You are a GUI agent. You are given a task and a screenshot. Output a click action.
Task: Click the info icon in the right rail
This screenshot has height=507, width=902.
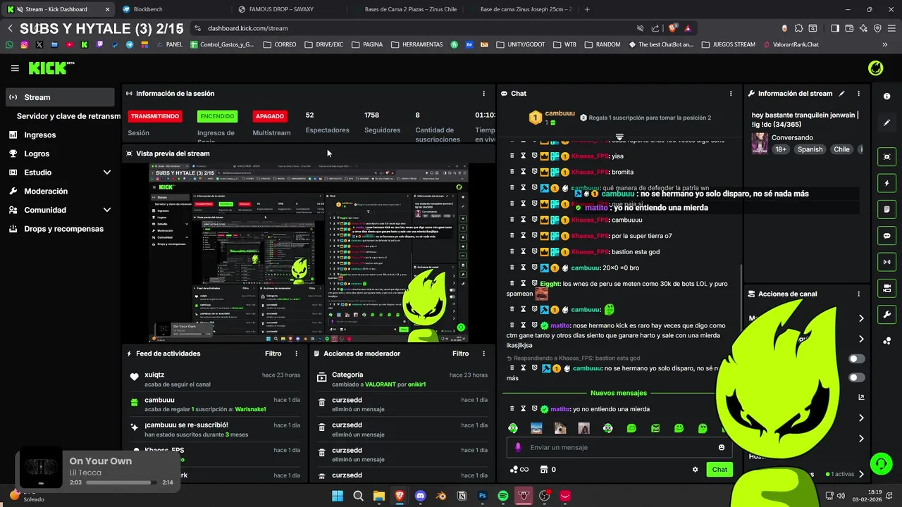click(x=886, y=96)
